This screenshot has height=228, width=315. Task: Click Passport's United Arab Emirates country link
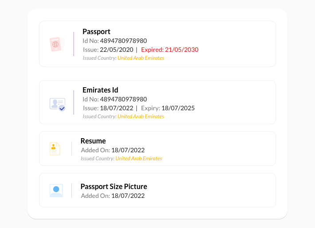pyautogui.click(x=141, y=58)
